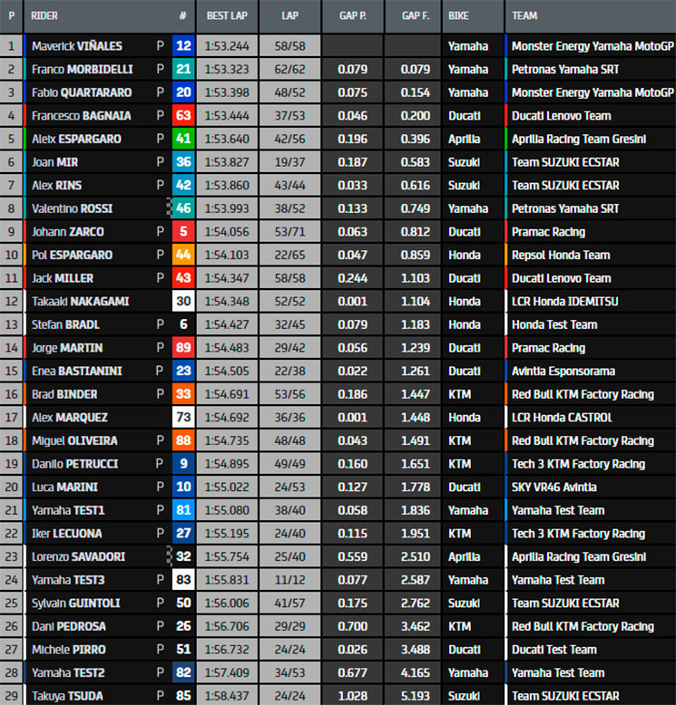This screenshot has height=705, width=676.
Task: Click best lap time 1:53.244
Action: [x=227, y=46]
